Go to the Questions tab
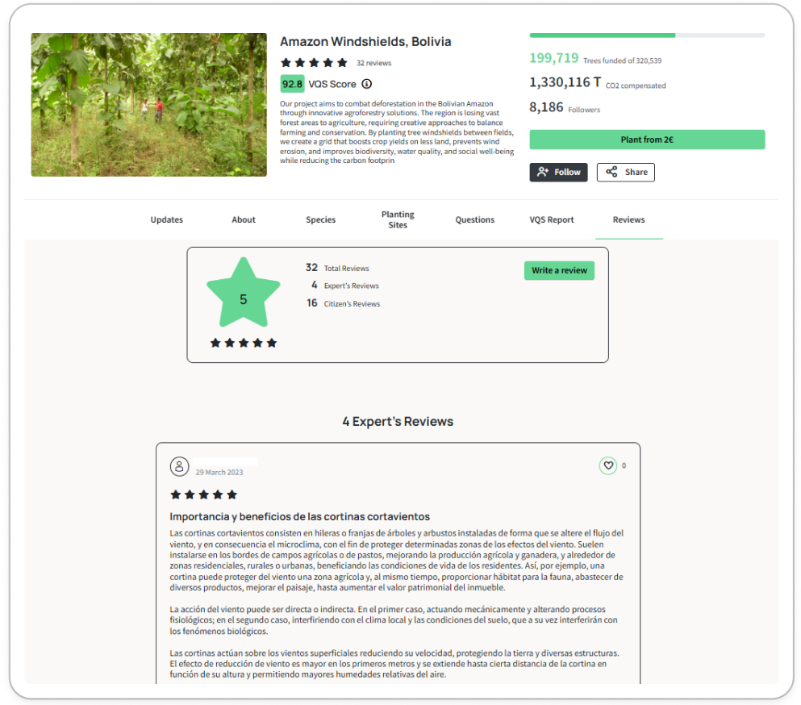801x705 pixels. [474, 219]
